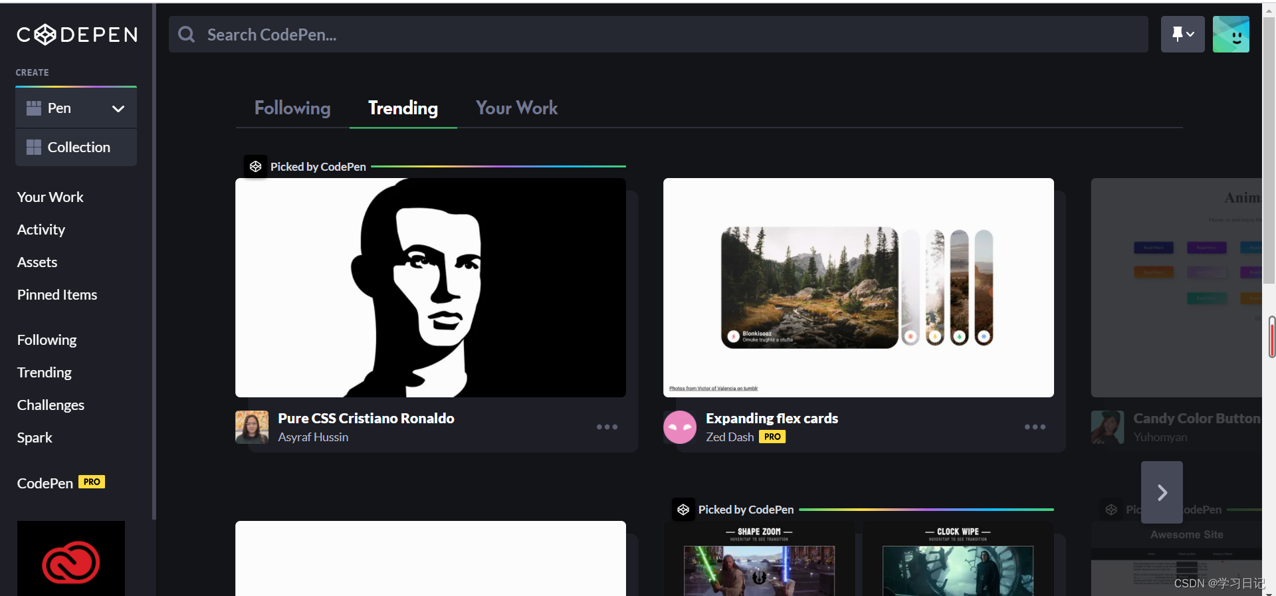This screenshot has height=596, width=1276.
Task: Open Expanding flex cards preview
Action: [859, 288]
